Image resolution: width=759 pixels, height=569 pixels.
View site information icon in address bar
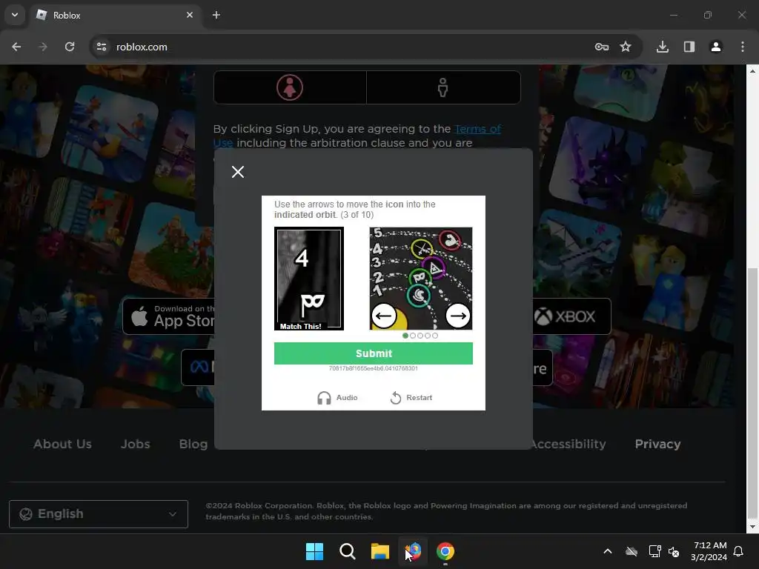point(102,47)
